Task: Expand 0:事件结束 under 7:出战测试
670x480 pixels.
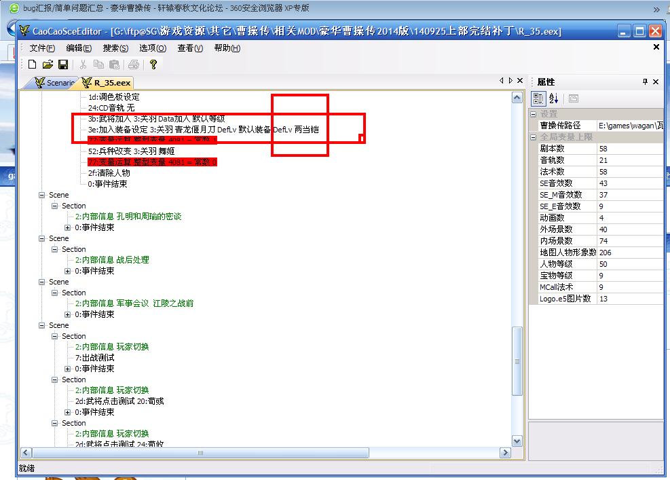Action: [x=67, y=369]
